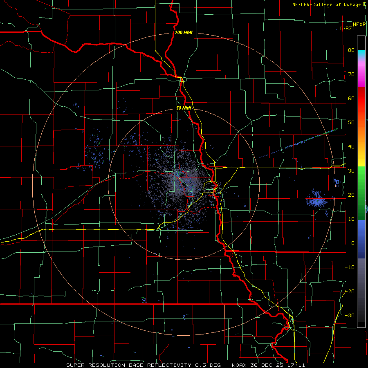Click the KOAX station identifier
The width and height of the screenshot is (368, 368).
click(x=239, y=365)
